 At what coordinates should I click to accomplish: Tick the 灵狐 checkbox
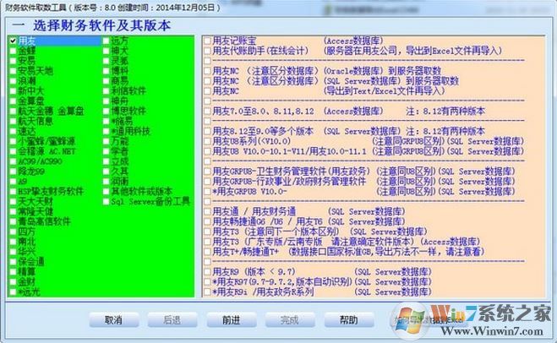coord(106,61)
